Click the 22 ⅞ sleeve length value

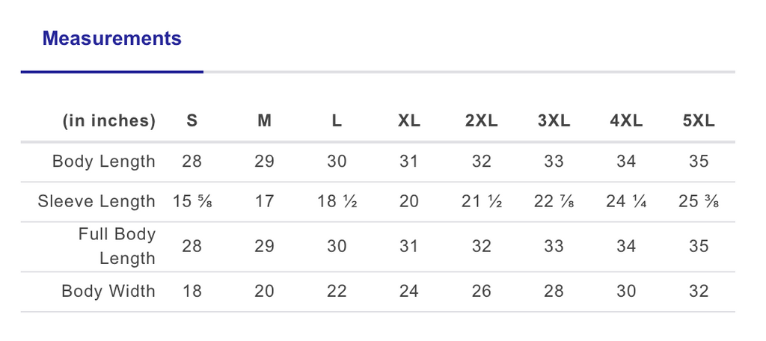point(554,201)
